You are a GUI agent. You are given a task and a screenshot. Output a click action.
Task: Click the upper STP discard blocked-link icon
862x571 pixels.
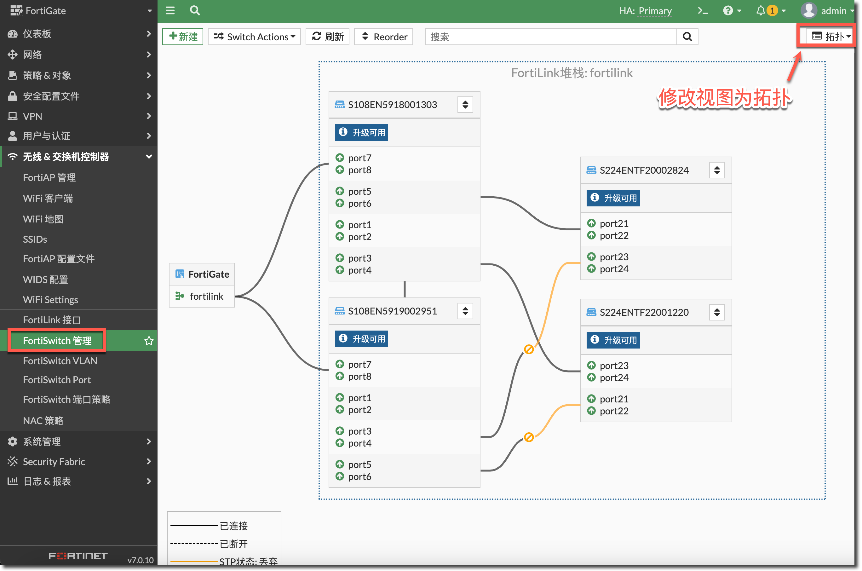pyautogui.click(x=529, y=349)
